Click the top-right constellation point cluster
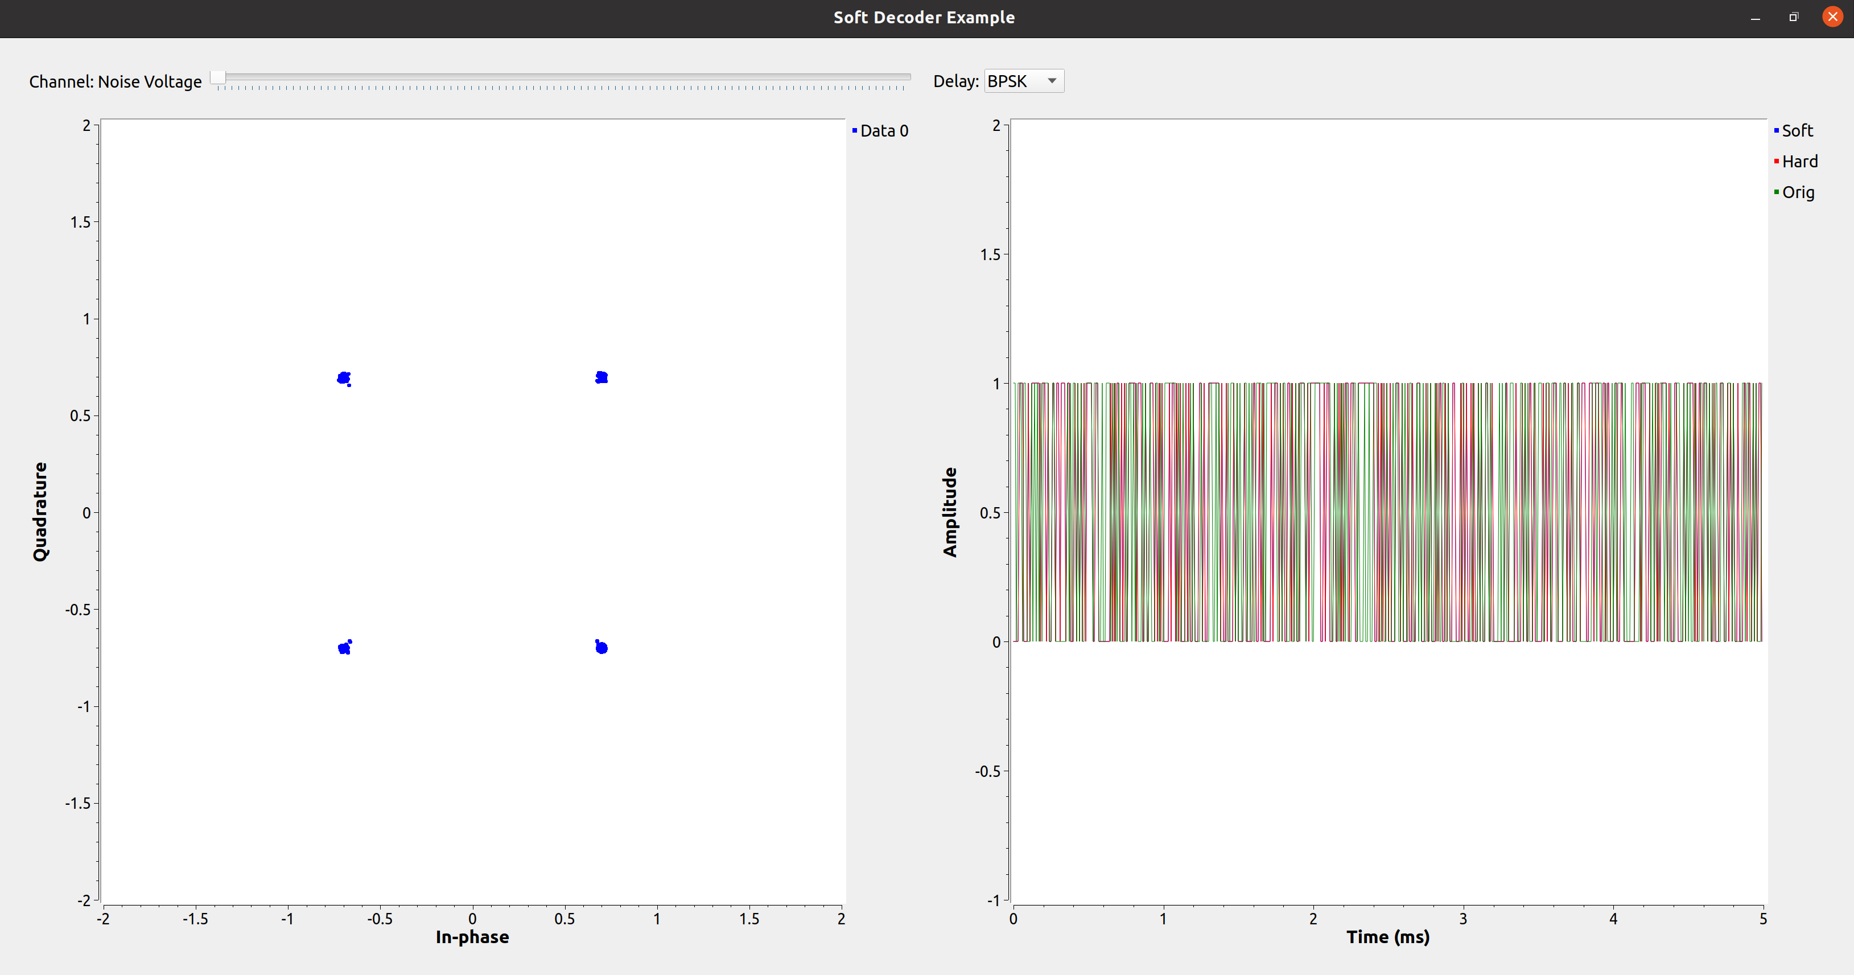The height and width of the screenshot is (975, 1854). click(x=601, y=377)
